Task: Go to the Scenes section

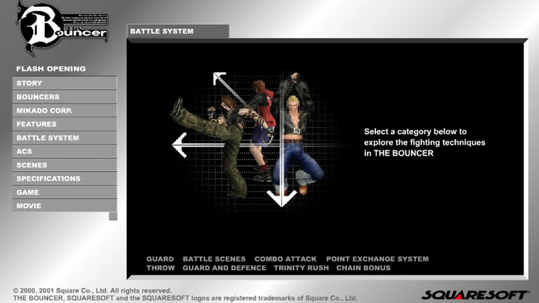Action: (x=65, y=165)
